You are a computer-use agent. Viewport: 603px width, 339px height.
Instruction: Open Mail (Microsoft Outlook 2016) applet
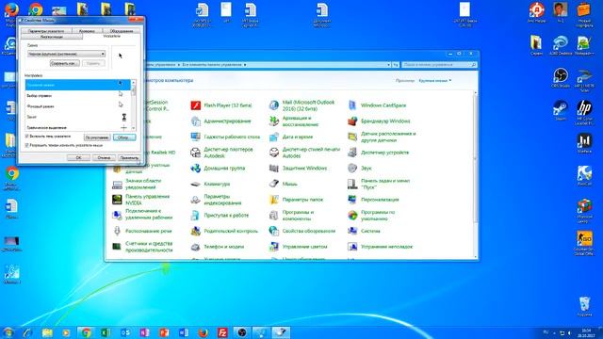[302, 105]
